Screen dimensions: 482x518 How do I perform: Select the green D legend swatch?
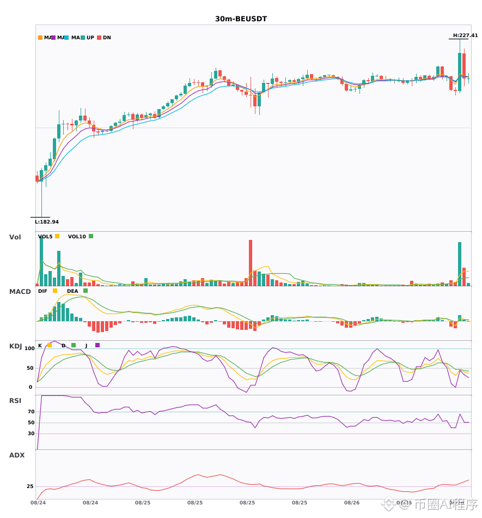[x=74, y=345]
